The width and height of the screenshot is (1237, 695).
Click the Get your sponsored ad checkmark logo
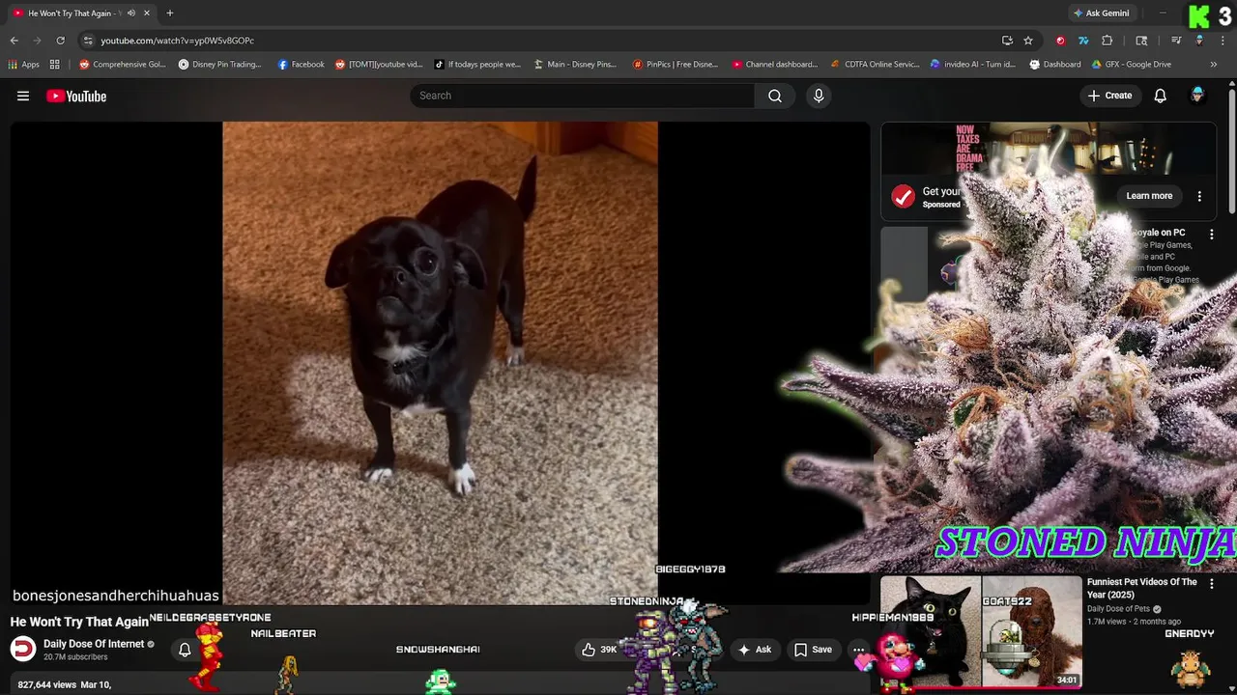pos(903,197)
